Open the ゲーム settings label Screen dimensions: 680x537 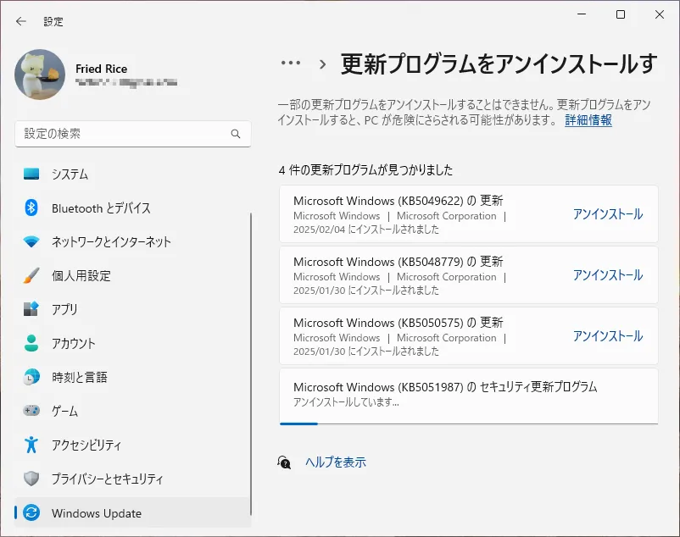(64, 411)
